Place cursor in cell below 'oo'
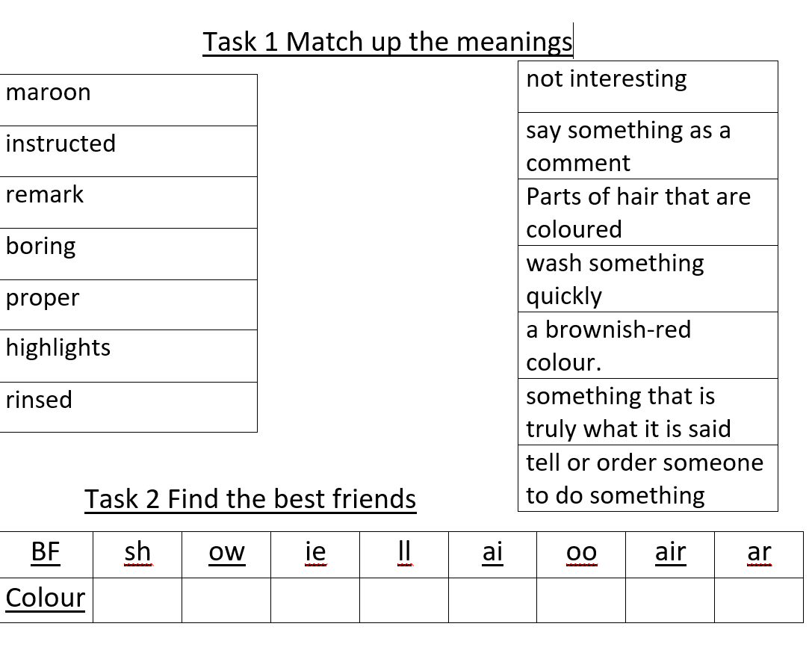The image size is (812, 659). click(581, 601)
